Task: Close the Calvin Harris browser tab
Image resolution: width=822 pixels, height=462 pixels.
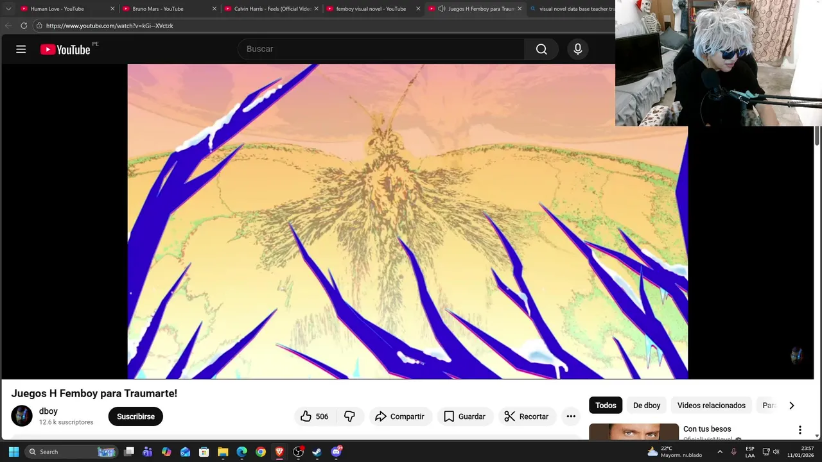Action: 316,9
